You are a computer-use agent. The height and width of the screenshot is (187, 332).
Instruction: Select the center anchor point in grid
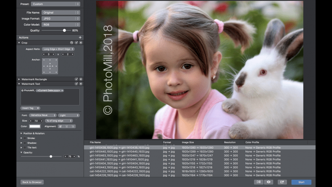point(50,66)
